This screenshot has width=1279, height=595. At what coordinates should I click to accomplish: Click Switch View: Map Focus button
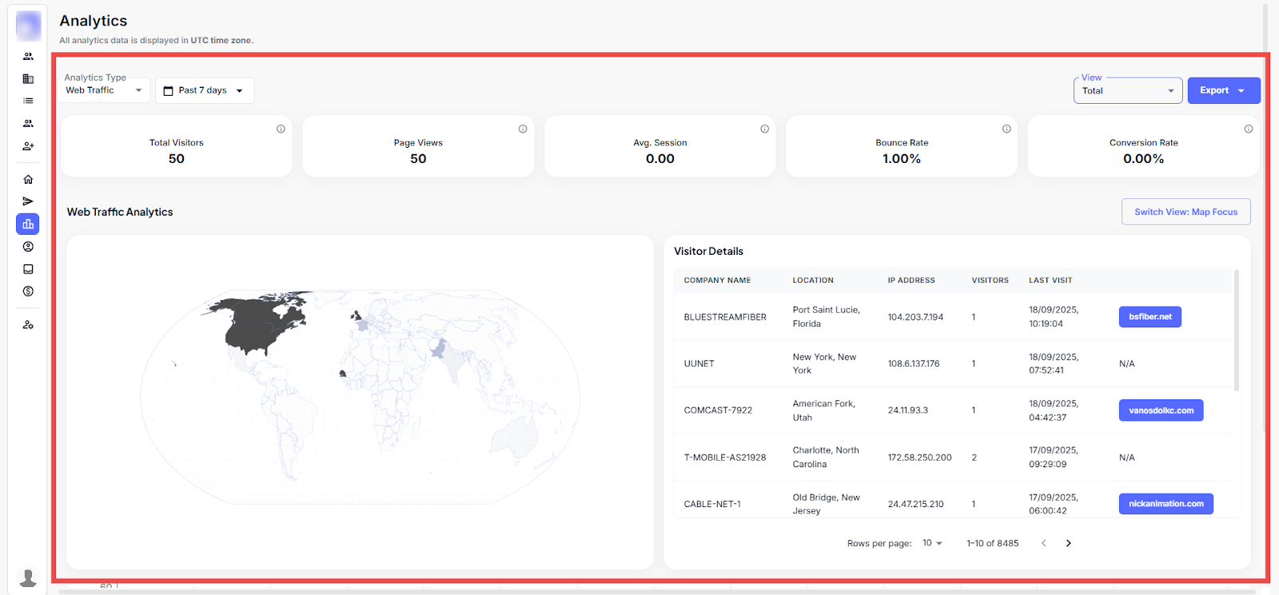(1185, 212)
